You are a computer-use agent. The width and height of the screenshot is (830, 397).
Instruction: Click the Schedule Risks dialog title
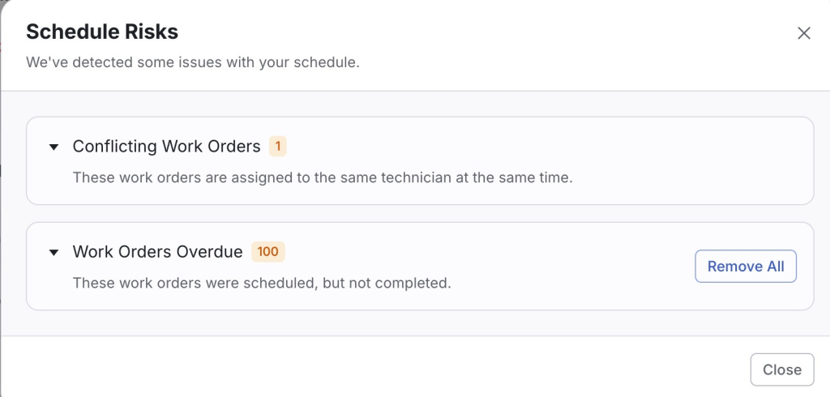coord(102,32)
